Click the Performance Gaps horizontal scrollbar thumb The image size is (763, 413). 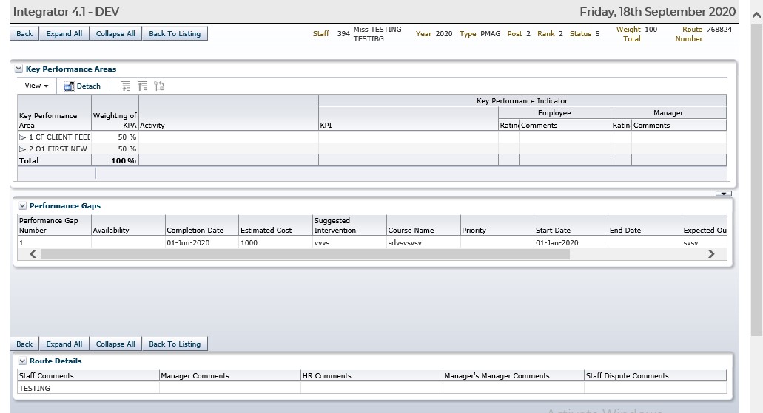coord(305,254)
